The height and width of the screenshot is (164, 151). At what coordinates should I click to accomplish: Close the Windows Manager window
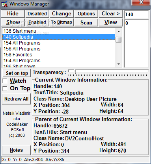pos(141,2)
